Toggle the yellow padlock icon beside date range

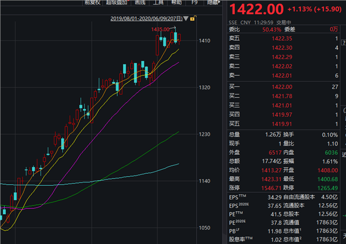pyautogui.click(x=193, y=18)
